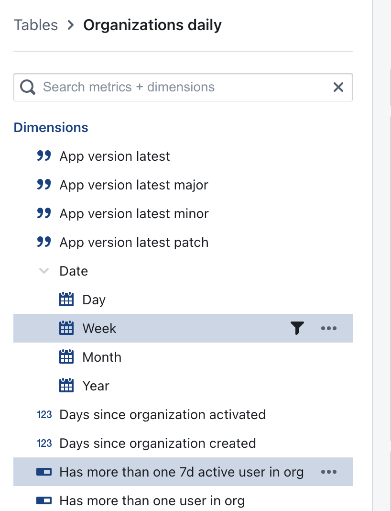This screenshot has height=511, width=391.
Task: Select the filter icon on the Week row
Action: (297, 328)
